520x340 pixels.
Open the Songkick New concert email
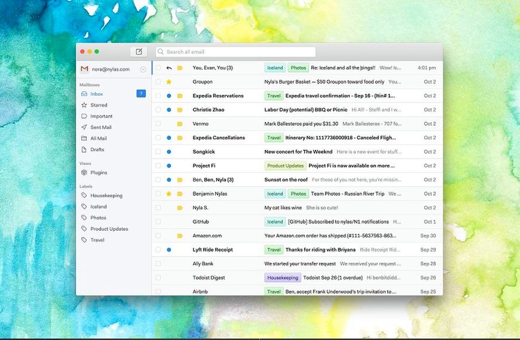[298, 152]
